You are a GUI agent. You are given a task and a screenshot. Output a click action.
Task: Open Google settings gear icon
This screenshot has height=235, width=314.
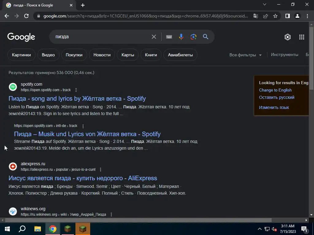288,37
